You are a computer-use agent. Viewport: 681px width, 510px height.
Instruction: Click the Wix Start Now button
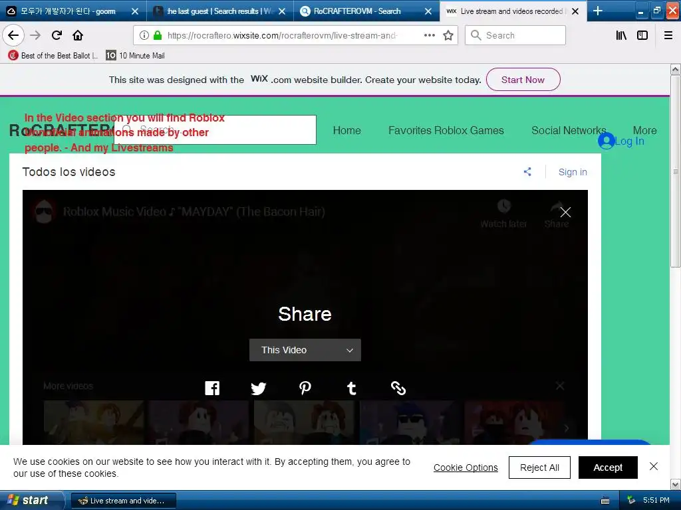523,80
